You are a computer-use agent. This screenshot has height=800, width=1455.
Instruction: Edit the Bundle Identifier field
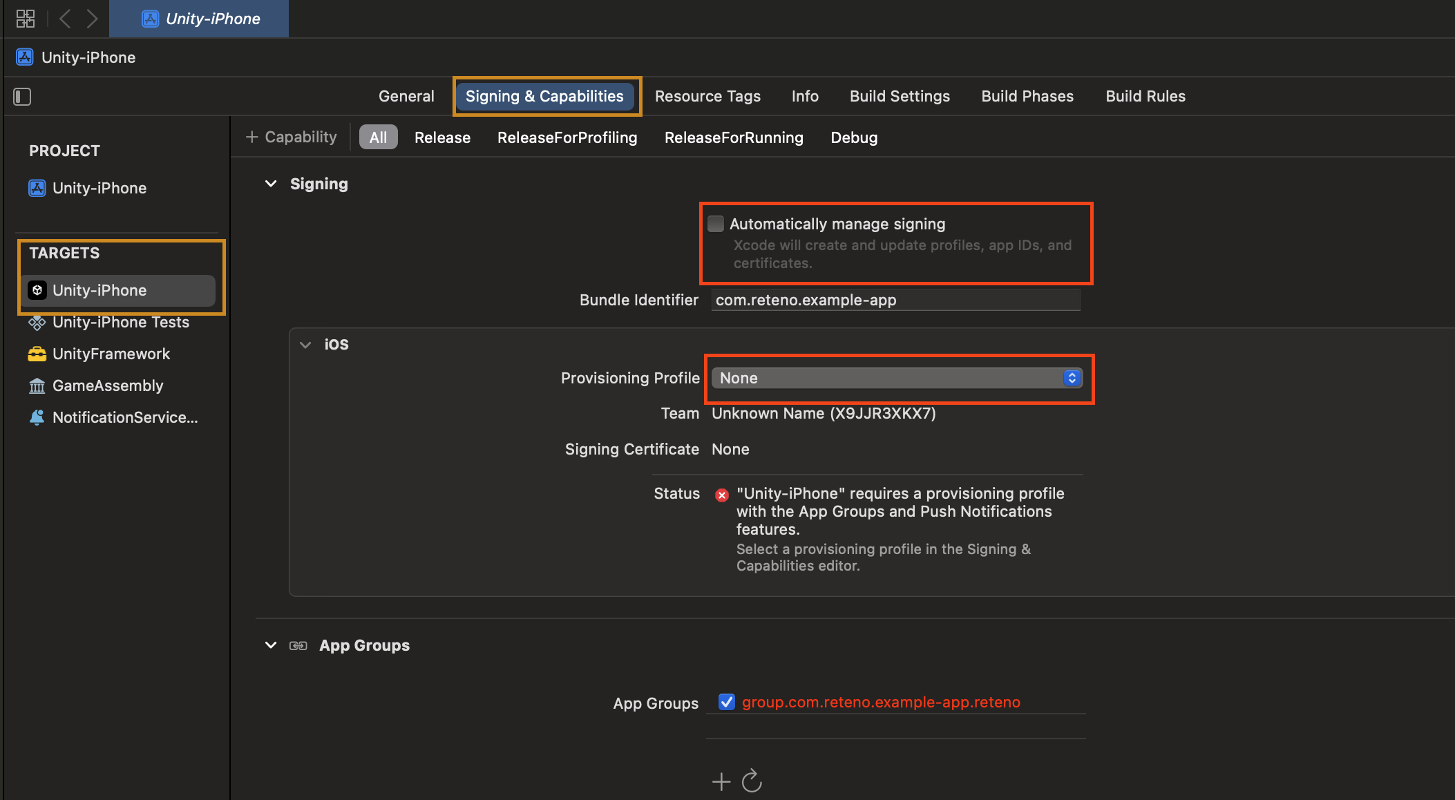(895, 300)
